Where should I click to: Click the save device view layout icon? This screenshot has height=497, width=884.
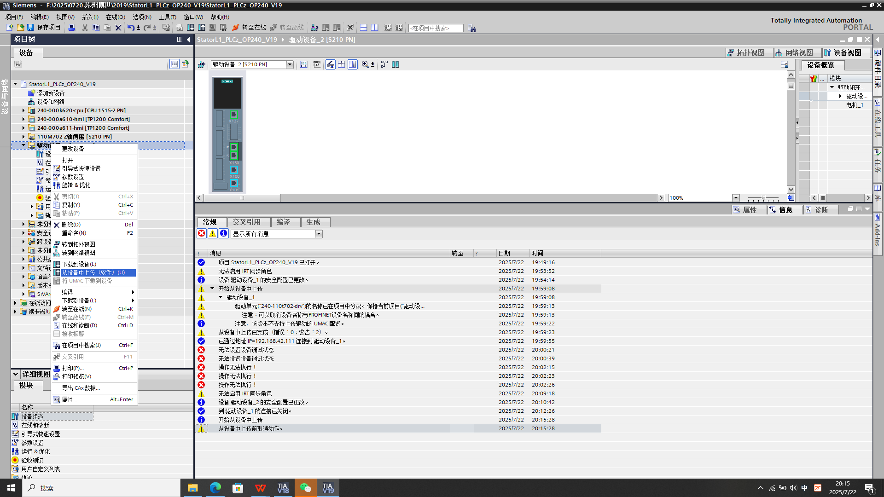coord(784,64)
